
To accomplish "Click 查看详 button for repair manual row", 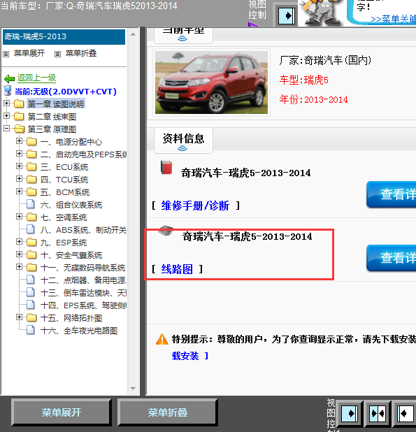I will click(392, 194).
